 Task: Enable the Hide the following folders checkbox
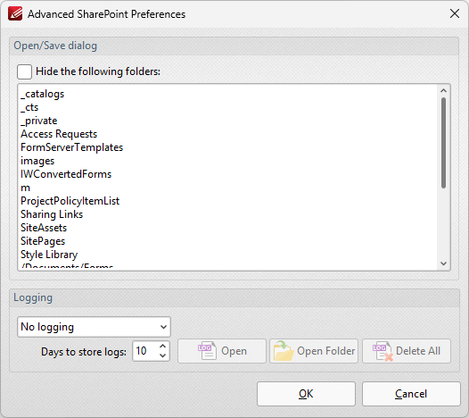[x=25, y=72]
